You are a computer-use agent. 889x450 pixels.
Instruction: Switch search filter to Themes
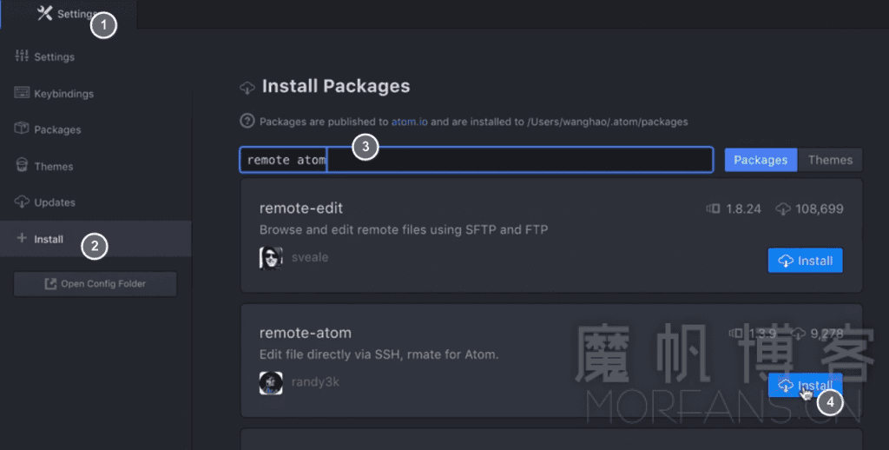(830, 160)
